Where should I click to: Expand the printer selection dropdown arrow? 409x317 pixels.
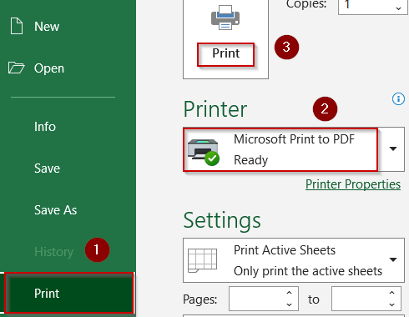pyautogui.click(x=393, y=149)
